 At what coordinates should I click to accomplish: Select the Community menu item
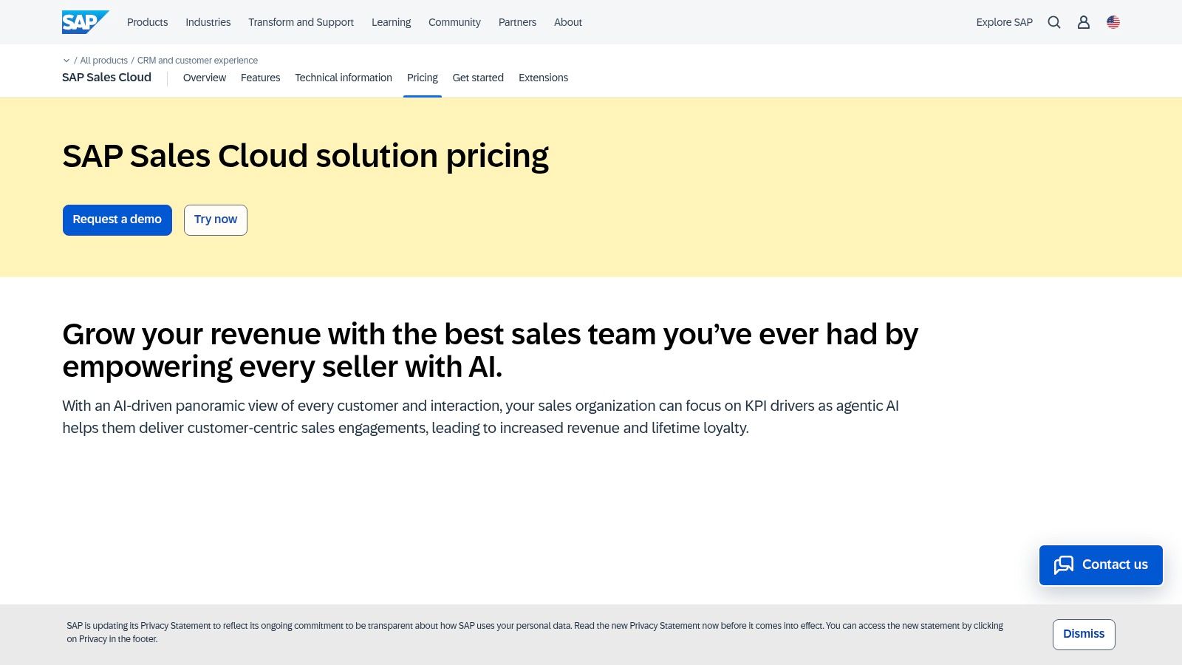click(454, 22)
